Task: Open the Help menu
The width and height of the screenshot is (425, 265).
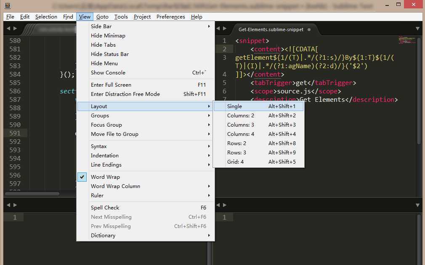Action: pyautogui.click(x=197, y=17)
